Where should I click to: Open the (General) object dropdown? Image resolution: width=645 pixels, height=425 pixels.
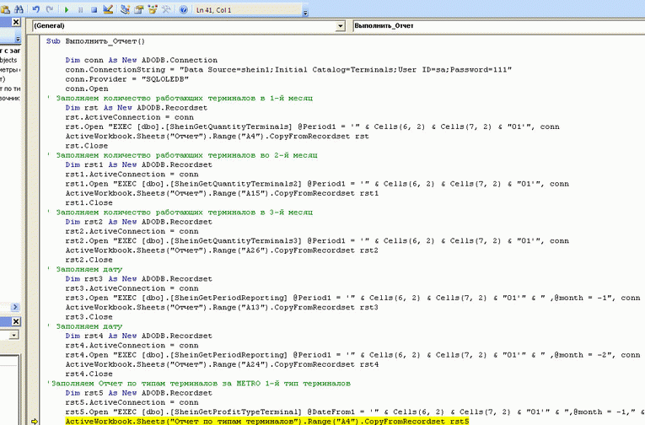[340, 26]
